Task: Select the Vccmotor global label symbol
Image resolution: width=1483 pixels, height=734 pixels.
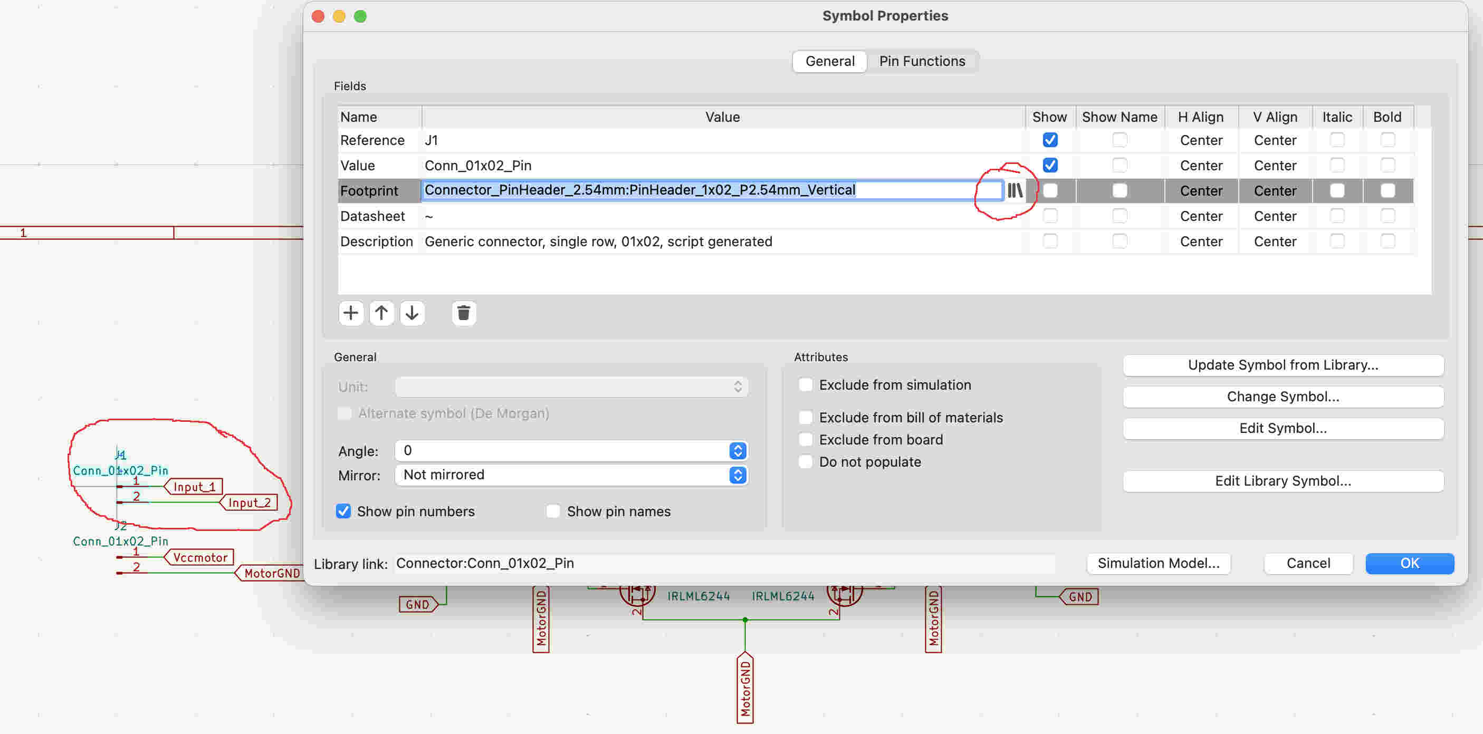Action: click(x=199, y=557)
